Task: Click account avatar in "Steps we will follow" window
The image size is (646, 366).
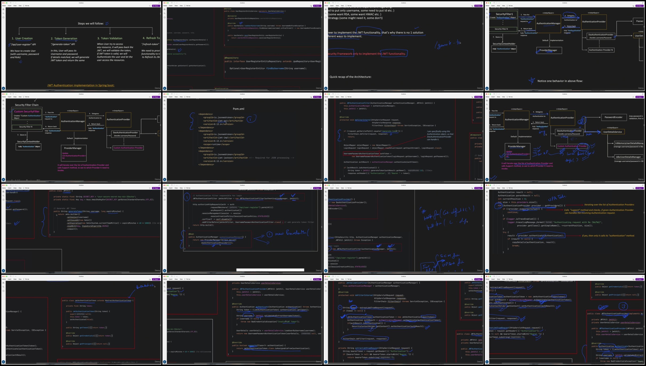Action: coord(3,88)
